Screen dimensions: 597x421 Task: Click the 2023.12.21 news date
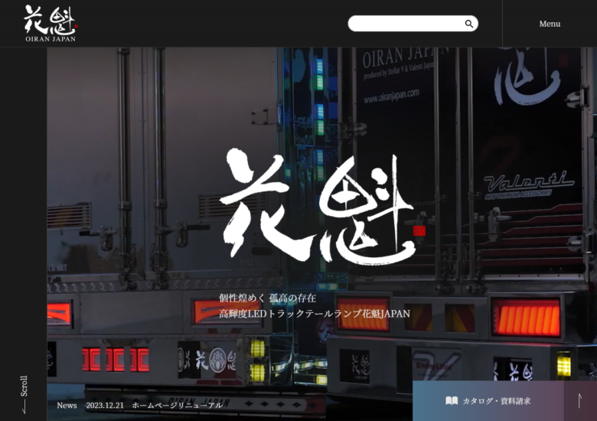[x=104, y=405]
